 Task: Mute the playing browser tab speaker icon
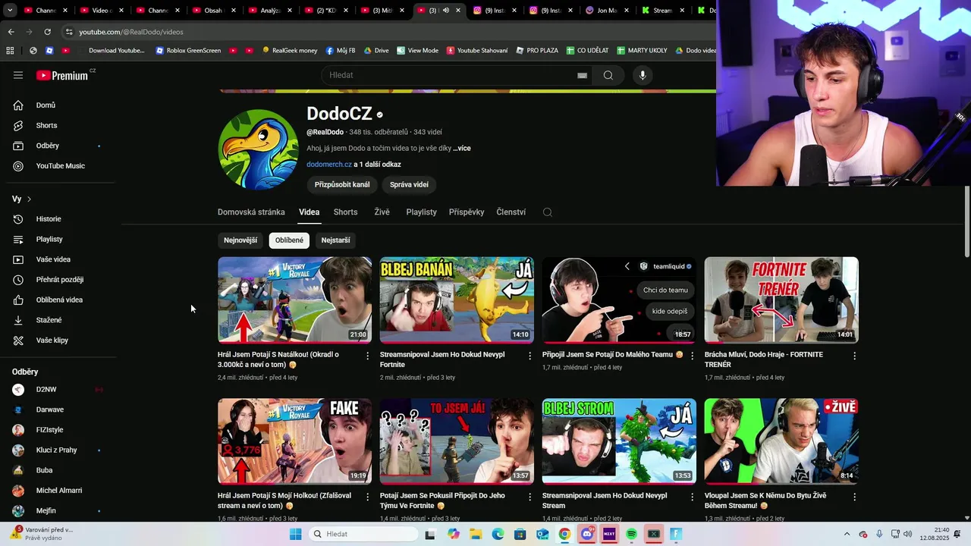(445, 11)
